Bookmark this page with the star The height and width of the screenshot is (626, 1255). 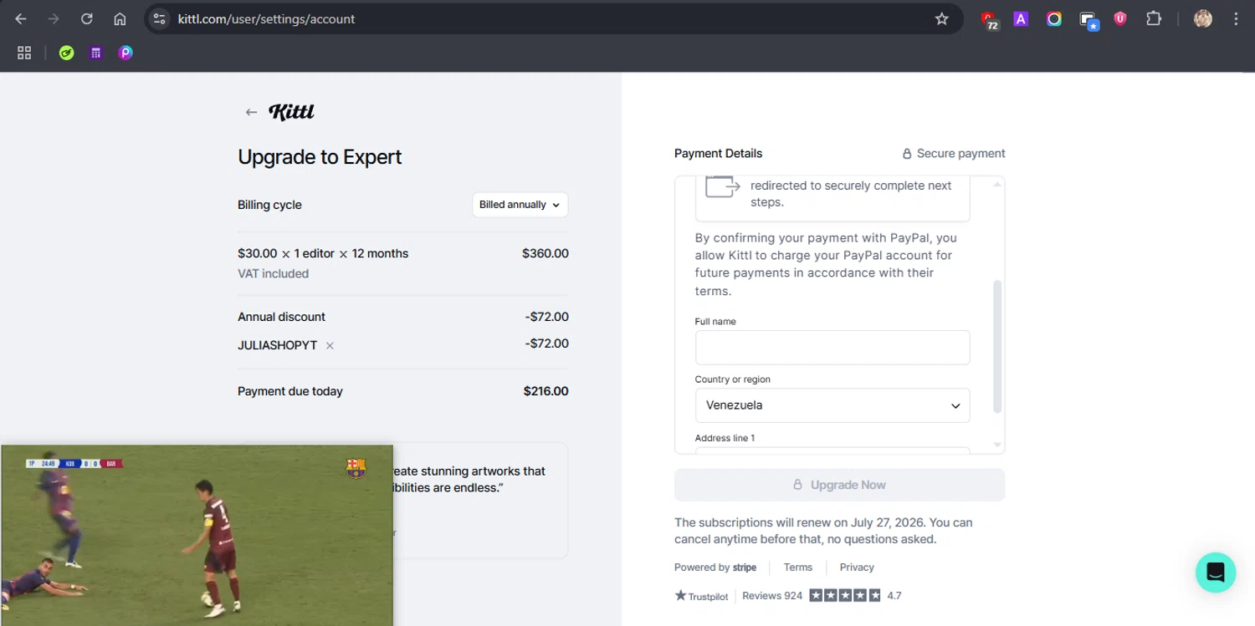pyautogui.click(x=942, y=18)
